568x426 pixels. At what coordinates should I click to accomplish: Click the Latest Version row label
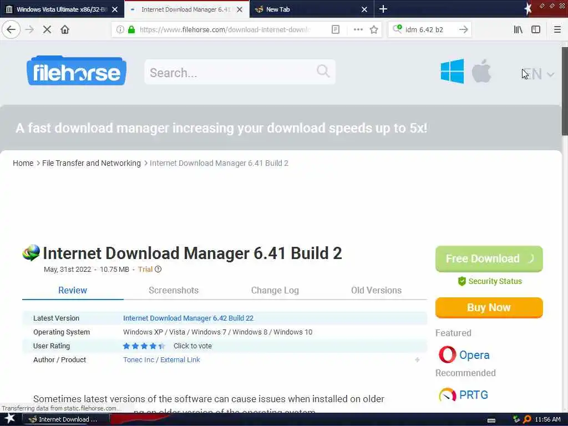(x=56, y=318)
